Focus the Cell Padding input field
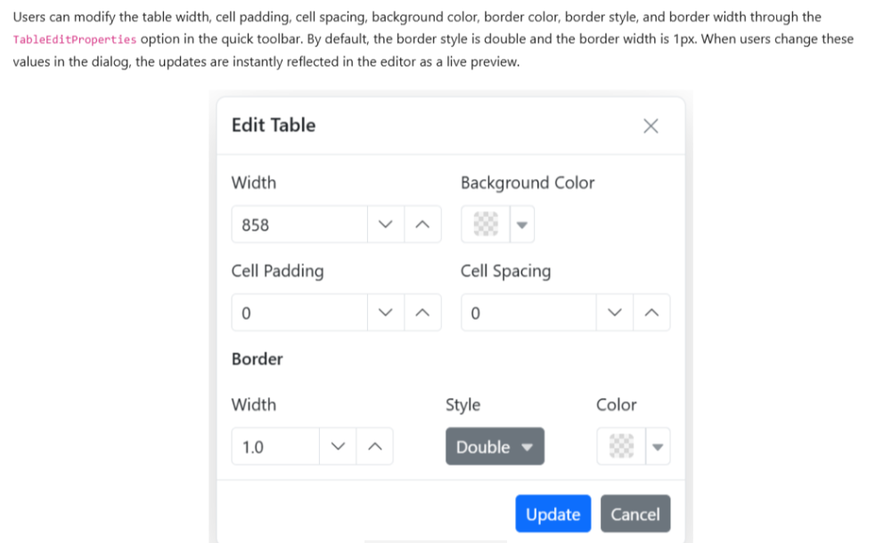Viewport: 876px width, 543px height. point(299,313)
